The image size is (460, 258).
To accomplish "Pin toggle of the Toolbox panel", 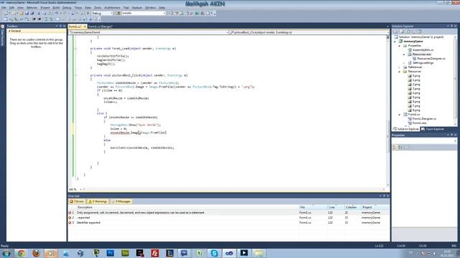I will tap(60, 26).
